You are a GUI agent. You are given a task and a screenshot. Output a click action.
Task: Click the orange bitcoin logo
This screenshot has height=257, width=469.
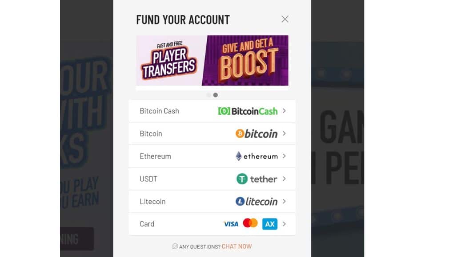pyautogui.click(x=240, y=133)
